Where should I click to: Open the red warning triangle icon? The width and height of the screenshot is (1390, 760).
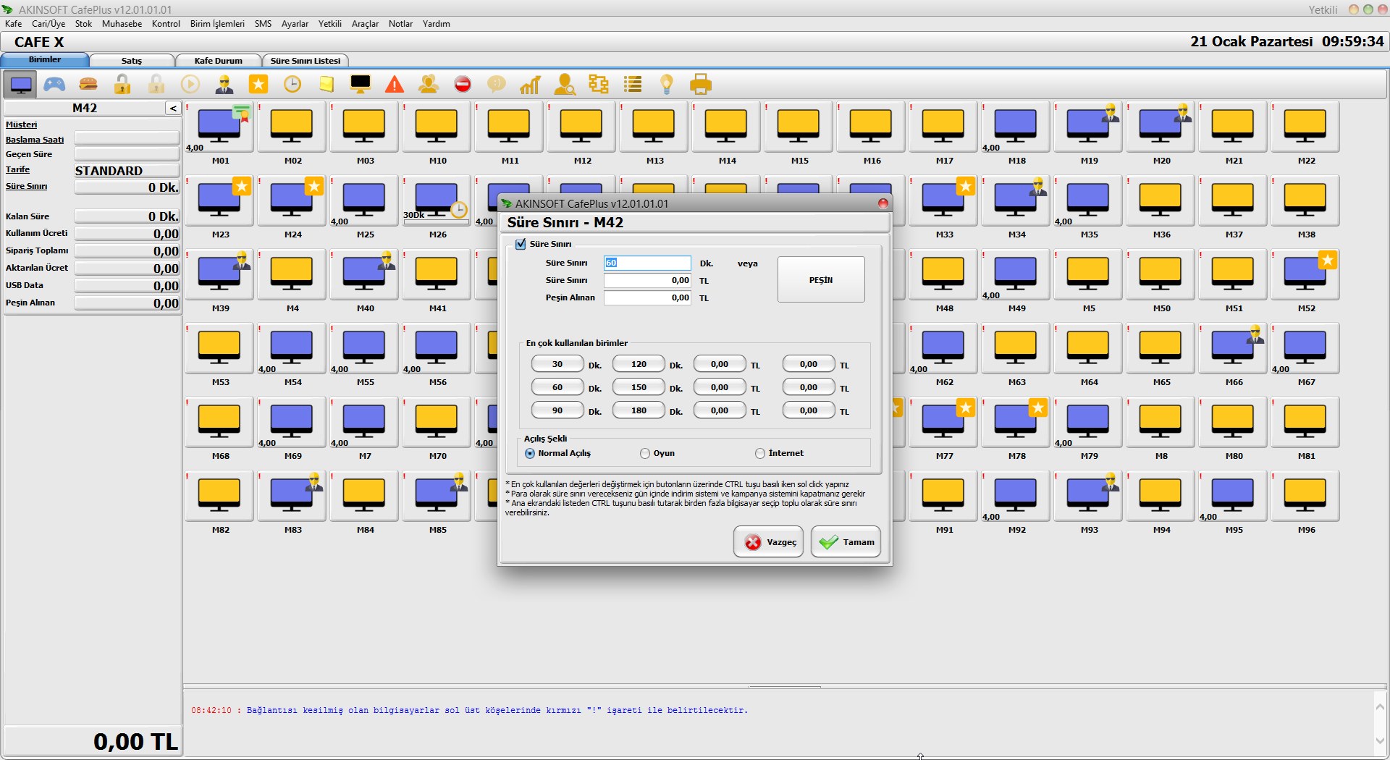[395, 85]
